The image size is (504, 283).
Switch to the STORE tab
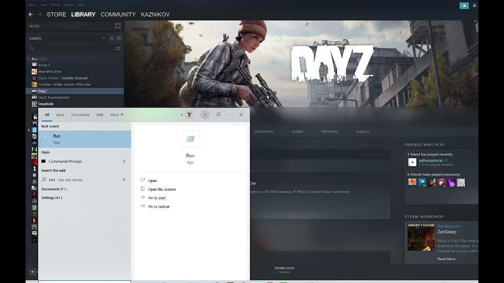pos(56,15)
